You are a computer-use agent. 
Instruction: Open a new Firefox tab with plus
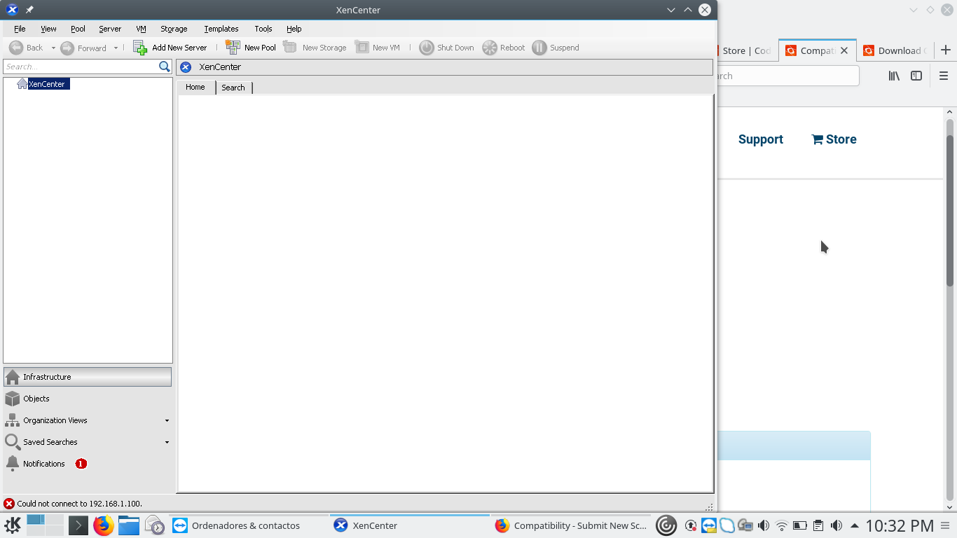(x=946, y=50)
